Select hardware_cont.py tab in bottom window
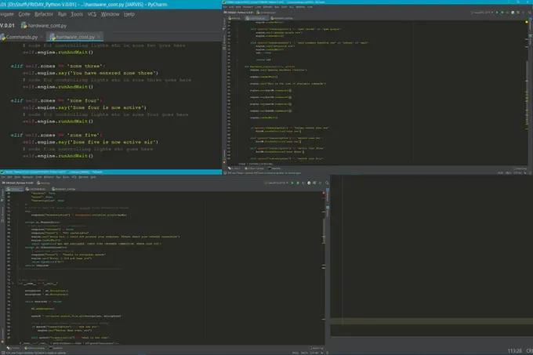Image resolution: width=533 pixels, height=355 pixels. pos(64,189)
